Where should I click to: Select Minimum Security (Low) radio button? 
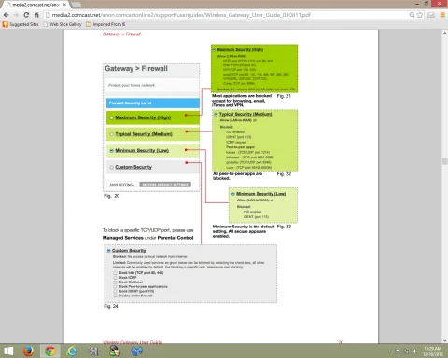coord(112,151)
